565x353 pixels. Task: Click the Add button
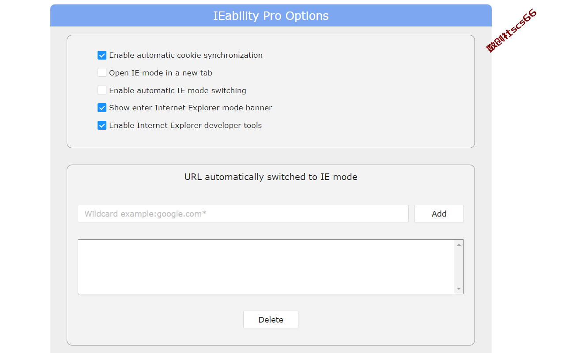[439, 214]
